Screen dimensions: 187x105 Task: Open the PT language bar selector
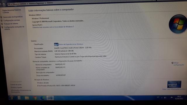[x=158, y=97]
